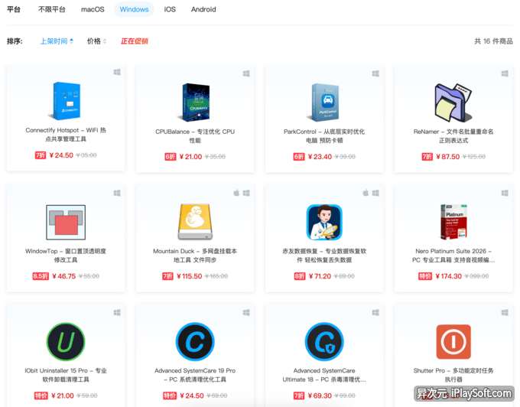Select the Windows platform tab
Screen dimensions: 520x407
coord(134,10)
